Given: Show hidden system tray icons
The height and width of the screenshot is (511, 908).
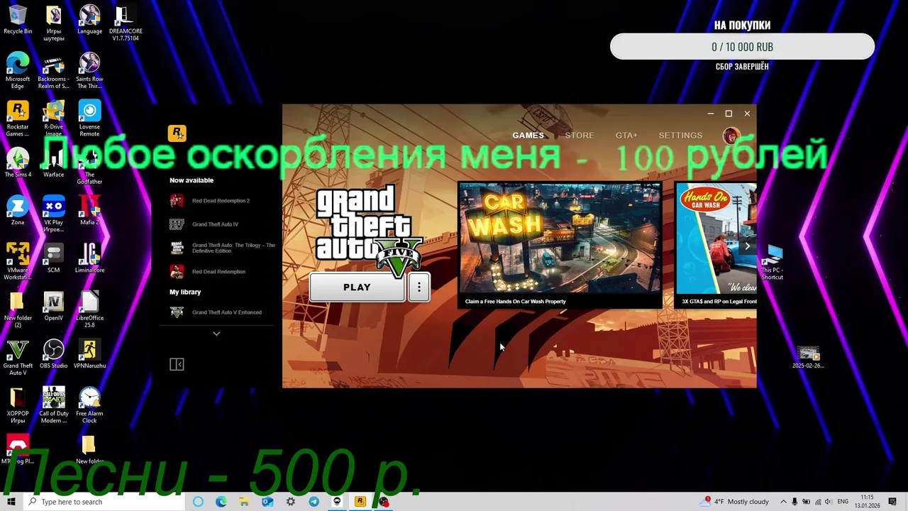Looking at the screenshot, I should pyautogui.click(x=782, y=502).
